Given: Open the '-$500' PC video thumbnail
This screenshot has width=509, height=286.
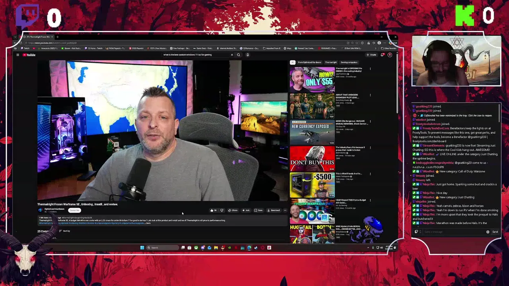Looking at the screenshot, I should (x=312, y=184).
